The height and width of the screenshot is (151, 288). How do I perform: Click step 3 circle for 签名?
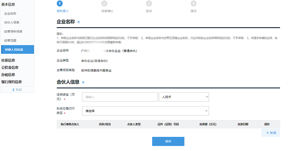click(x=149, y=3)
